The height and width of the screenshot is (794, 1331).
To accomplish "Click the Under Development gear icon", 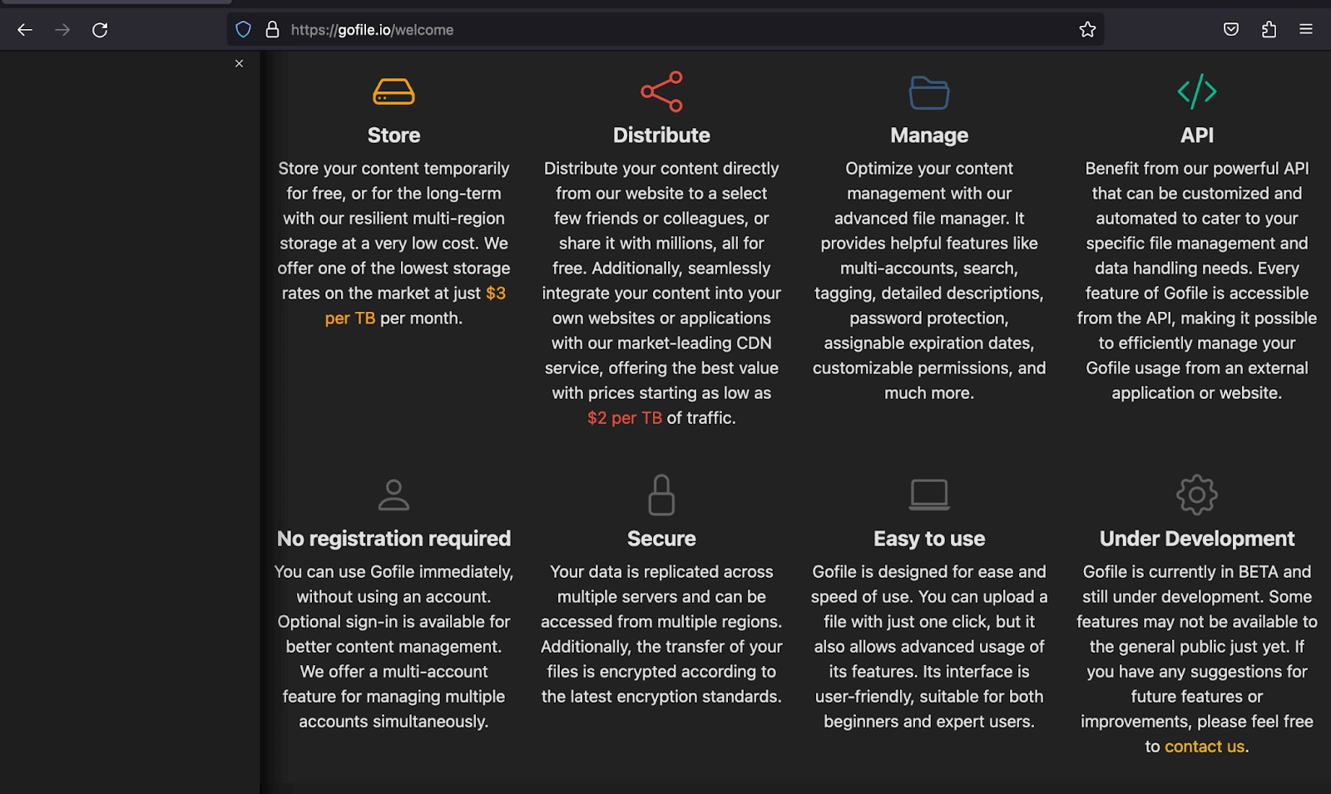I will click(1196, 495).
